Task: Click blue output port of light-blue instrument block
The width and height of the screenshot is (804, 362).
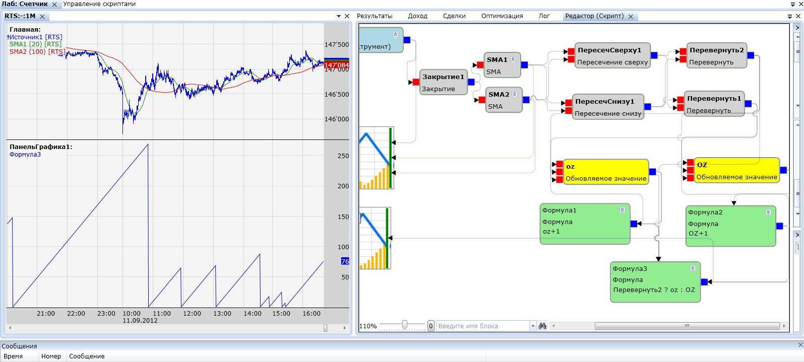Action: point(407,40)
